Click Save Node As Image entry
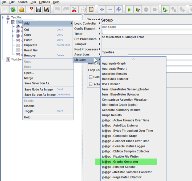The image size is (192, 181). 38,90
